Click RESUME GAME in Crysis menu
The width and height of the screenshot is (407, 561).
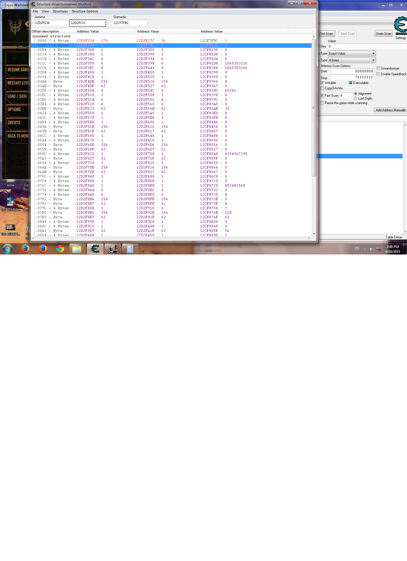[18, 70]
